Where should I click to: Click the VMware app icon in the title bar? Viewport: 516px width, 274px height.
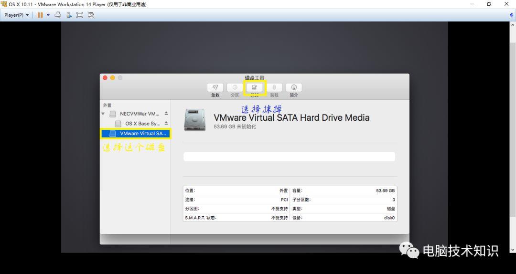pyautogui.click(x=4, y=4)
